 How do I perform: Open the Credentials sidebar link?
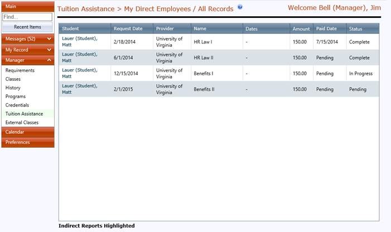click(x=17, y=105)
